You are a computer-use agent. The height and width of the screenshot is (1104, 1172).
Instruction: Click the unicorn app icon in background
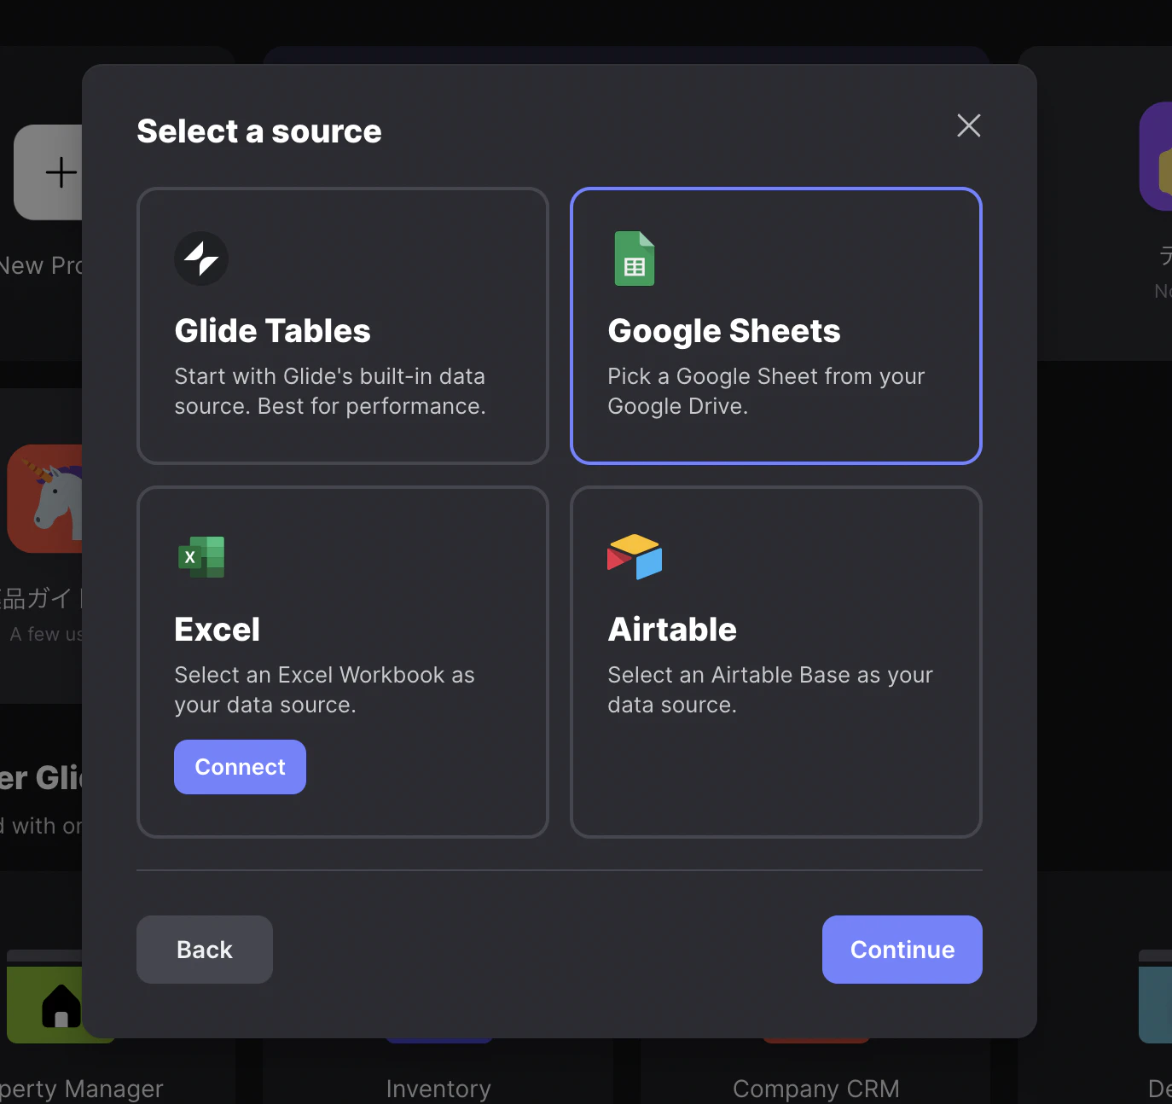[45, 499]
